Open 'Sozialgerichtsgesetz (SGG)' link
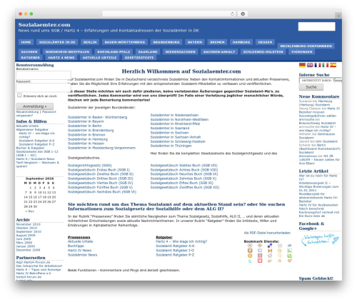This screenshot has width=357, height=302. point(89,165)
